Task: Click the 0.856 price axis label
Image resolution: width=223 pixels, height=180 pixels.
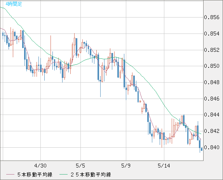Action: click(x=212, y=17)
